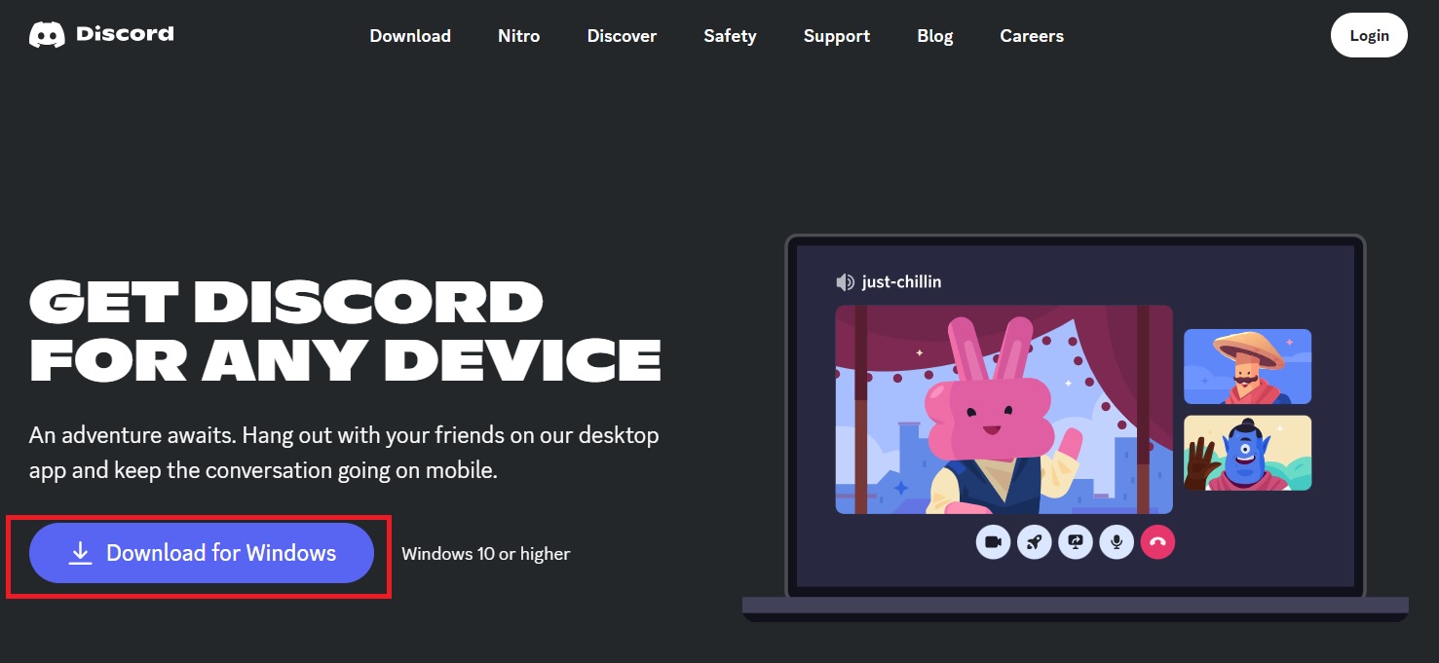1439x663 pixels.
Task: Click Download for Windows button
Action: [x=202, y=553]
